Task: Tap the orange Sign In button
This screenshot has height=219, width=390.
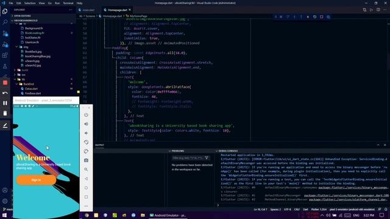Action: point(37,180)
